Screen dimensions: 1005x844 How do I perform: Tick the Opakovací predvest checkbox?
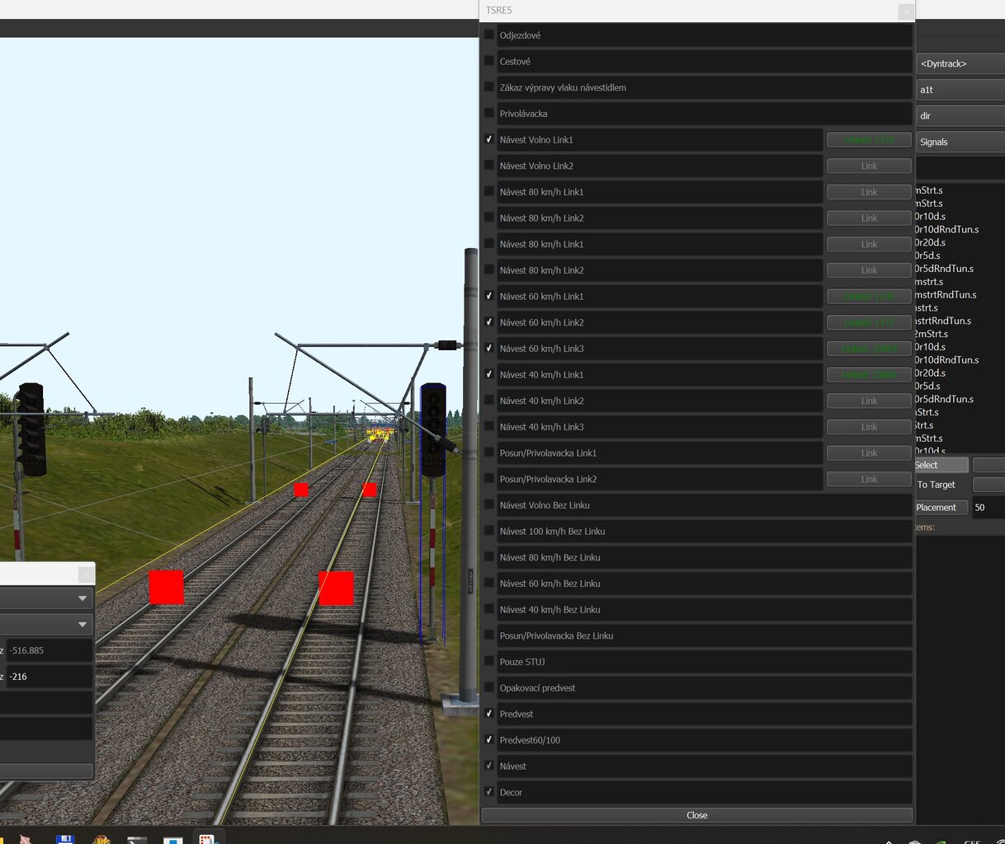point(489,687)
